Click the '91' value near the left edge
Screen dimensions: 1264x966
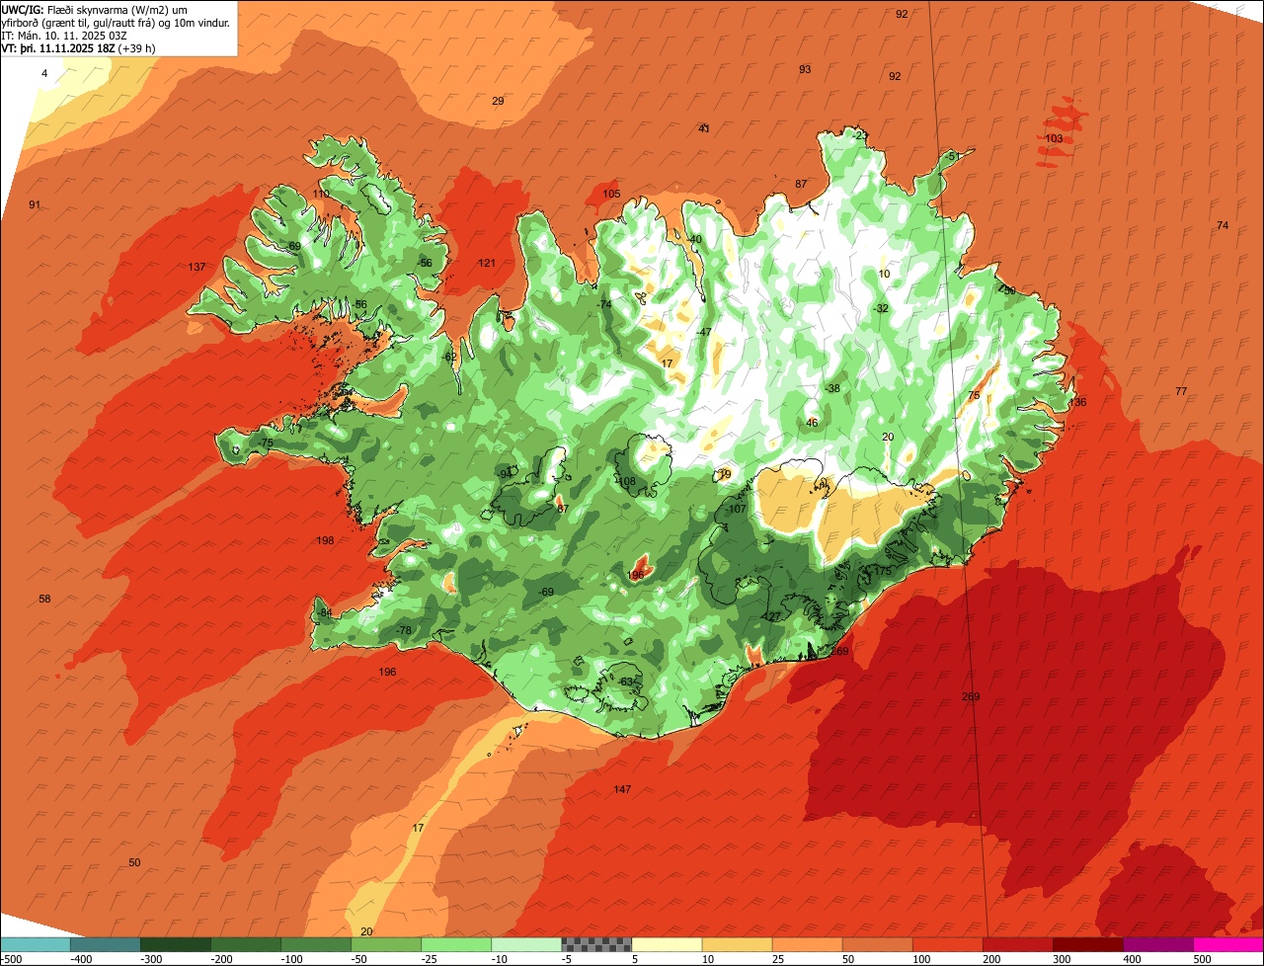pos(35,204)
